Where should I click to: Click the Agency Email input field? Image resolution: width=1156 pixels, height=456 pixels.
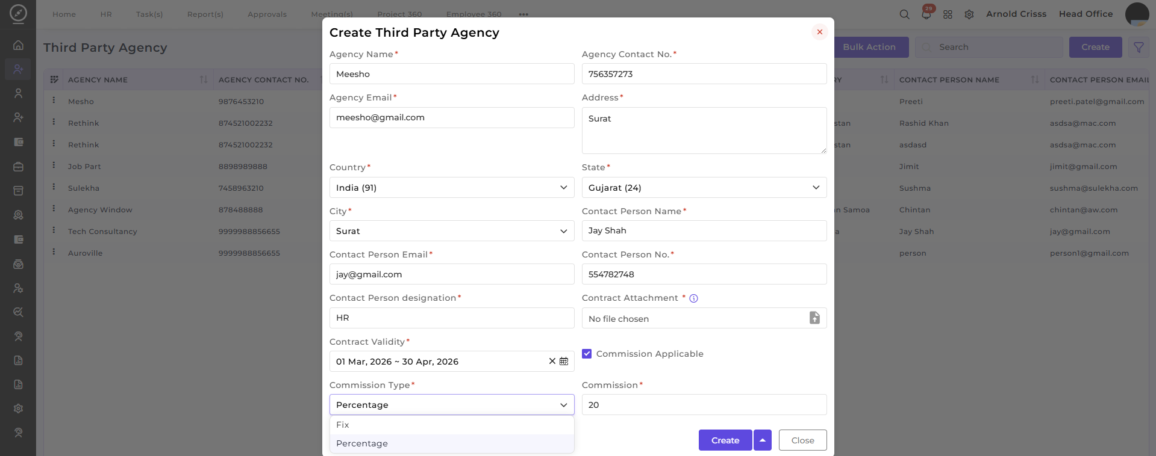pos(452,117)
